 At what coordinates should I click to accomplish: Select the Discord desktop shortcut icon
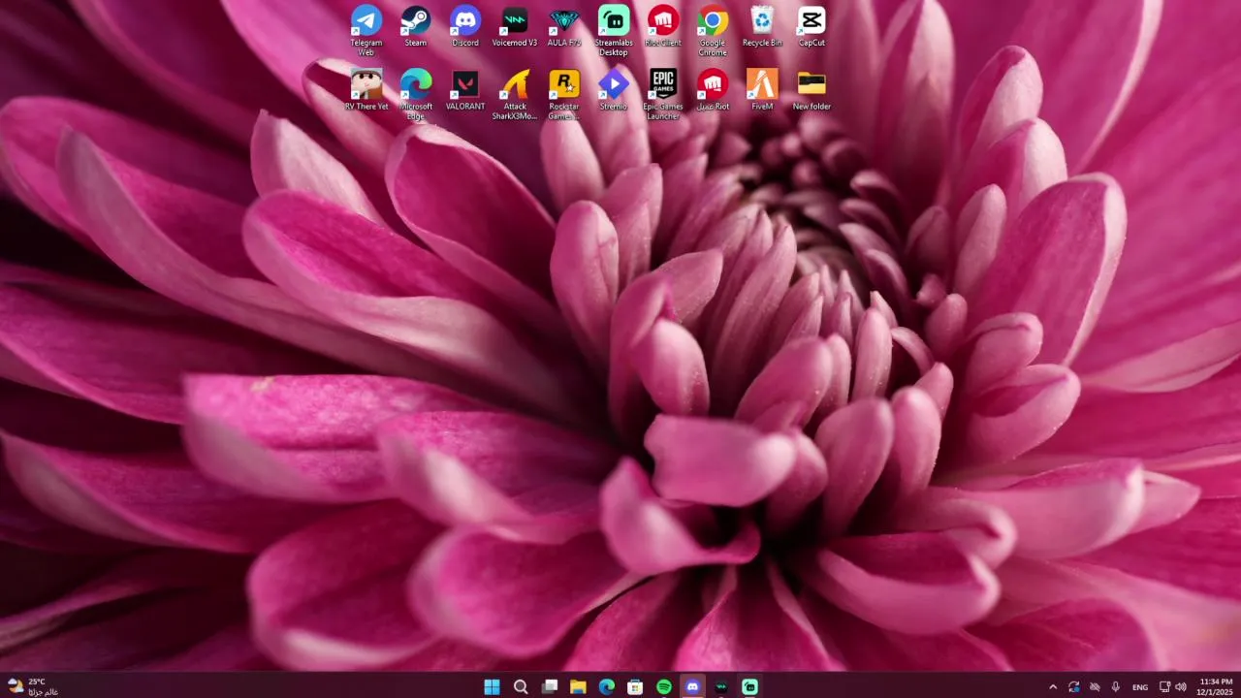click(x=465, y=26)
